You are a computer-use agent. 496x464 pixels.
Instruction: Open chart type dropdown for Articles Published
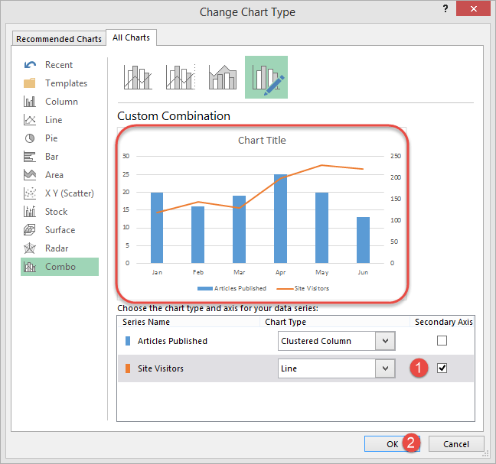click(x=385, y=341)
